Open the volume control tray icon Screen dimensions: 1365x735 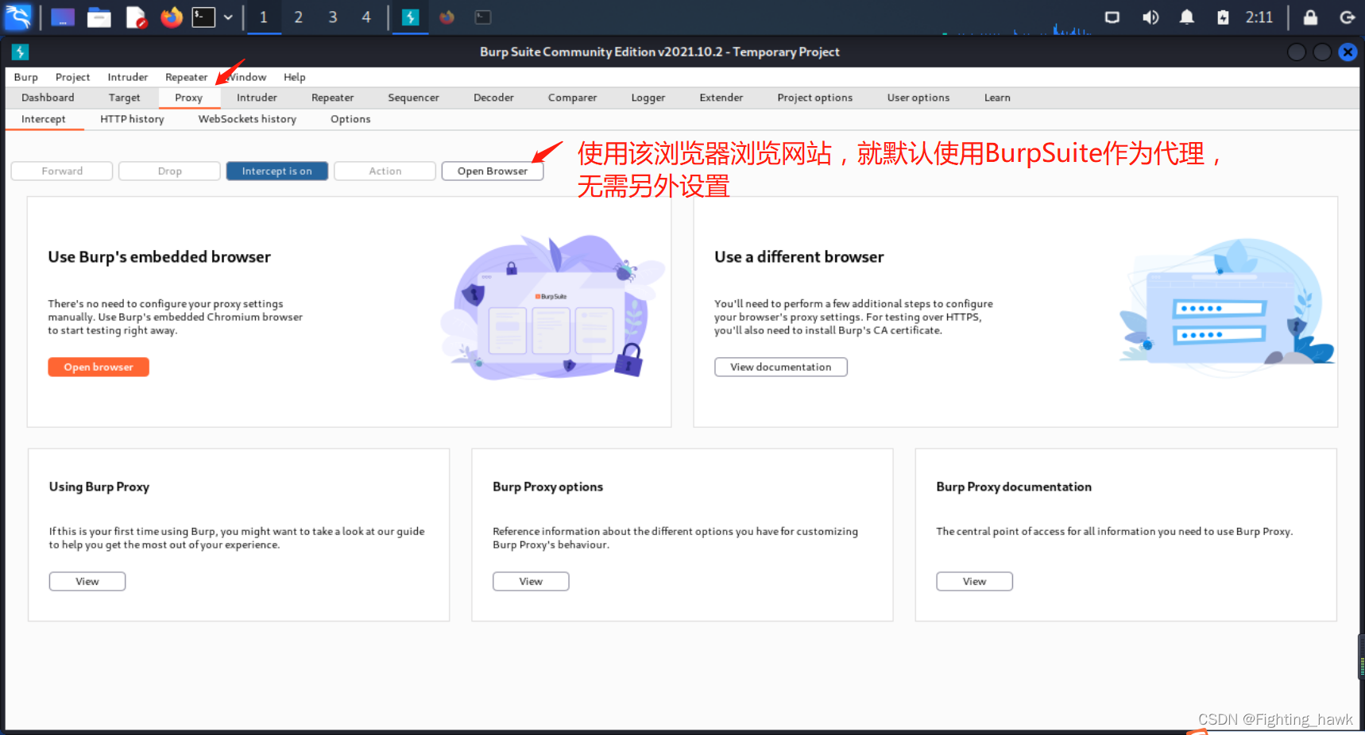(x=1150, y=17)
